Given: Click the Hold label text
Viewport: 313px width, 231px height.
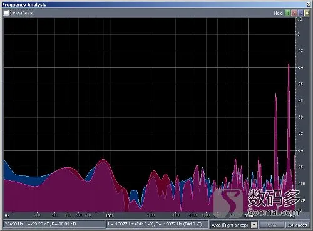Looking at the screenshot, I should coord(278,13).
